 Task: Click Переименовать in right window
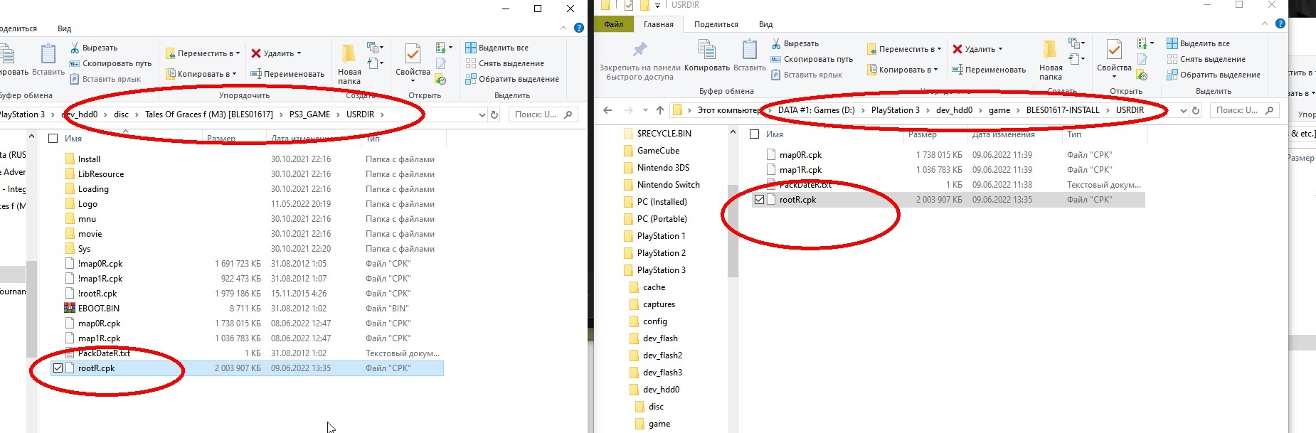pos(989,70)
